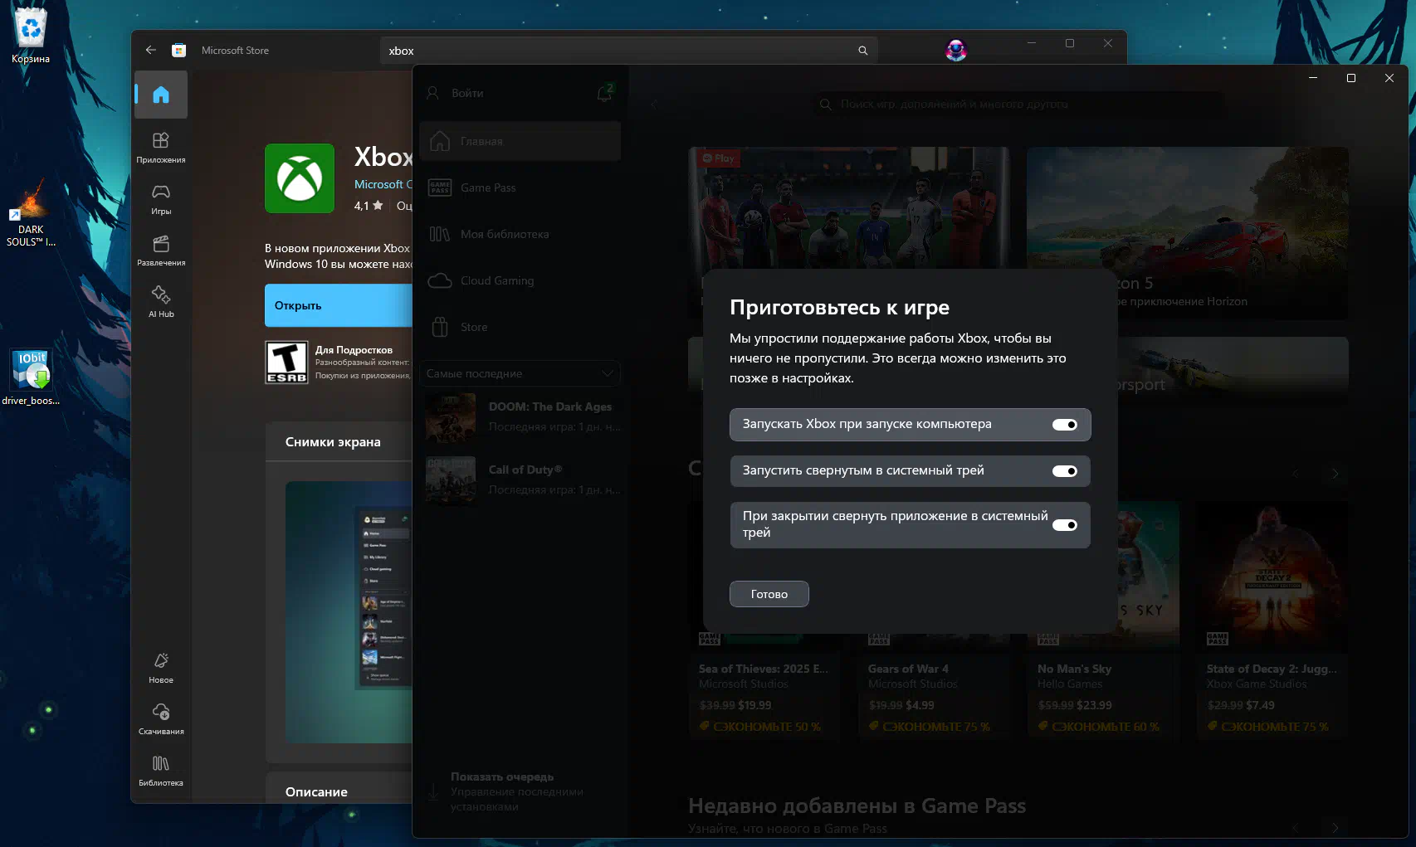Screen dimensions: 1416x847
Task: Open the driver_booster desktop icon
Action: pos(31,378)
